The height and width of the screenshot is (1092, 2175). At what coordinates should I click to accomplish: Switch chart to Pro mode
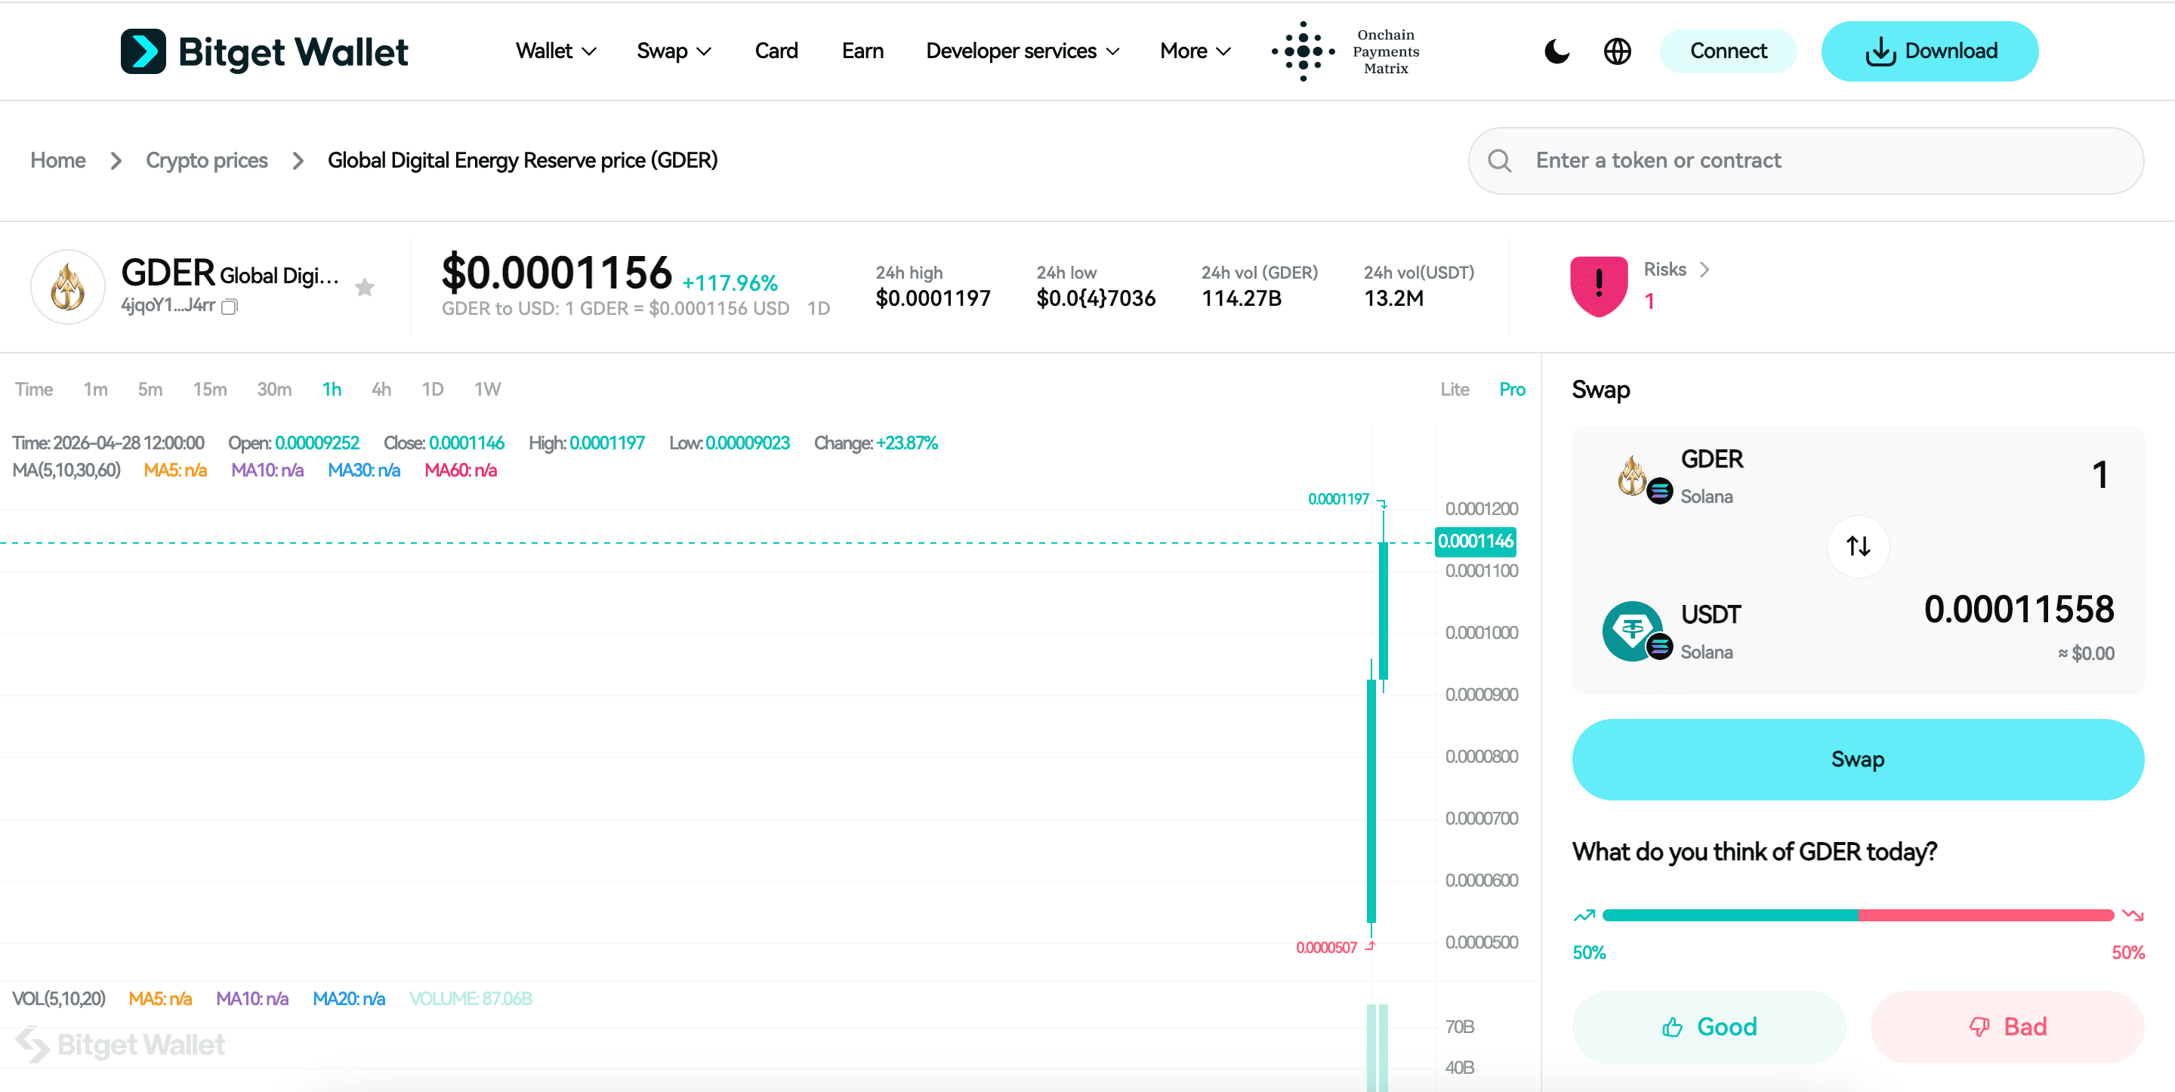(1511, 390)
